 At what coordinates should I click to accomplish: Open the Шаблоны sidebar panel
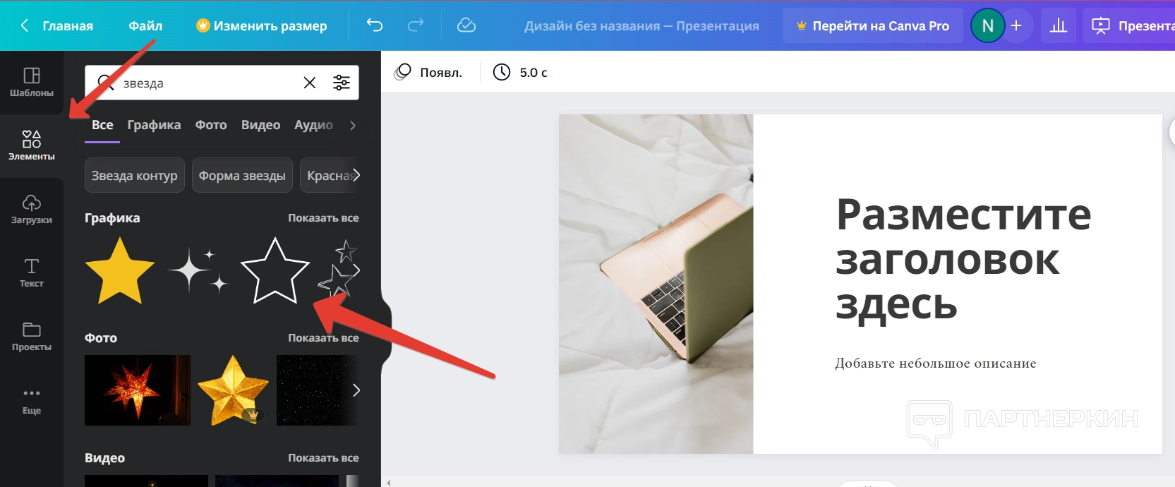click(x=31, y=82)
